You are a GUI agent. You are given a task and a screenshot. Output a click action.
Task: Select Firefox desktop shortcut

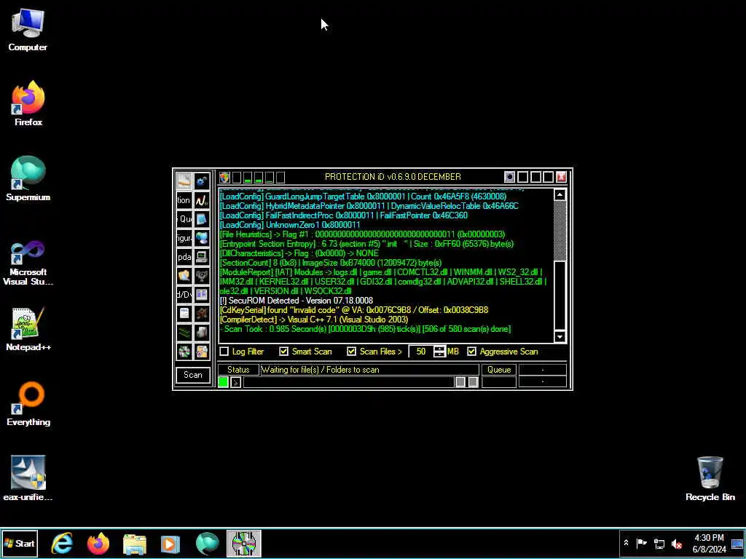click(28, 103)
